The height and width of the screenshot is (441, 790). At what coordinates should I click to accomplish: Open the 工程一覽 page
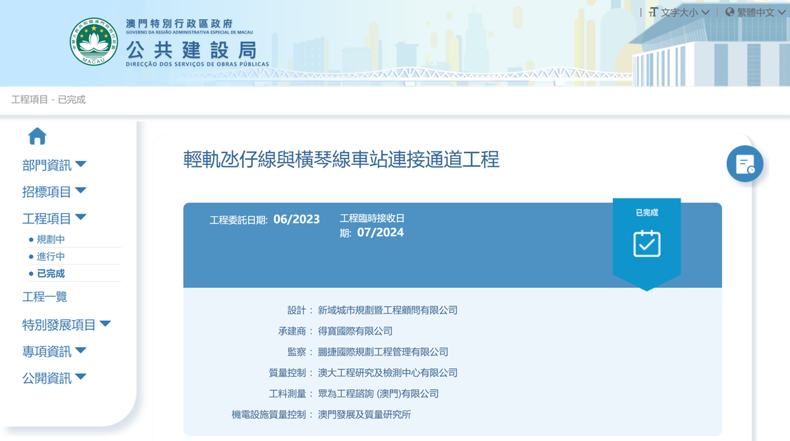tap(45, 297)
